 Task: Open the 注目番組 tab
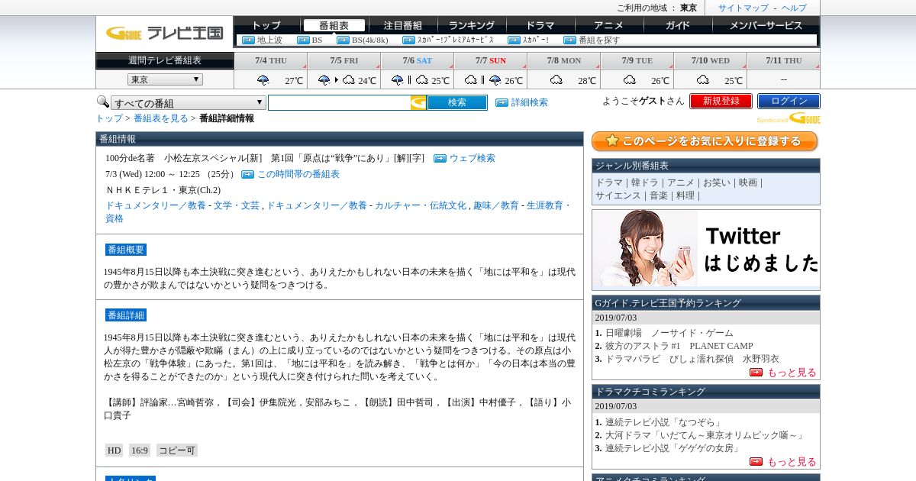pyautogui.click(x=403, y=25)
